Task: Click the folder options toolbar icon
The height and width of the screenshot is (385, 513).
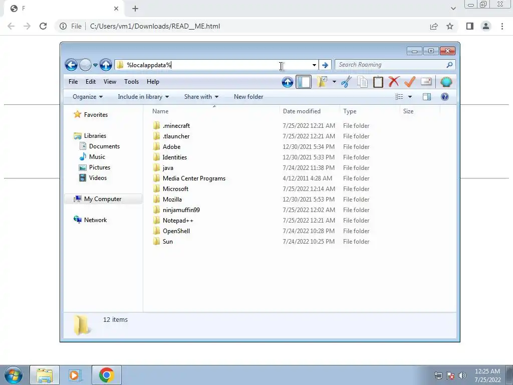Action: (322, 82)
